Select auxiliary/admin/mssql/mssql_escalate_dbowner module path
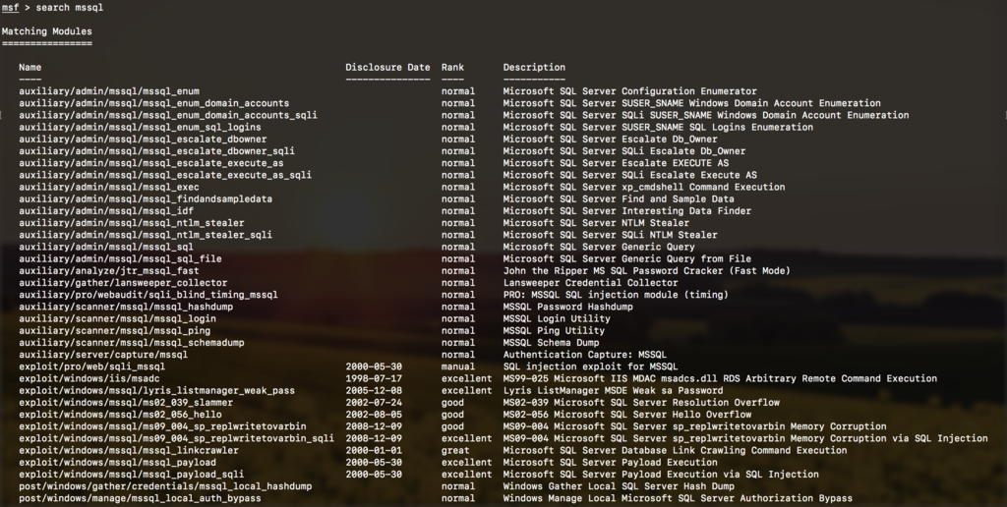The image size is (1007, 507). [143, 140]
